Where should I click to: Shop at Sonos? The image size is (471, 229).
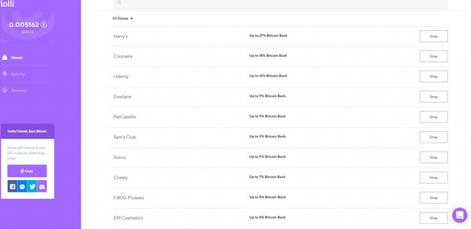coord(433,157)
